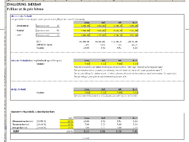This screenshot has height=142, width=189.
Task: Click the HP total score 8,00
Action: pos(119,131)
